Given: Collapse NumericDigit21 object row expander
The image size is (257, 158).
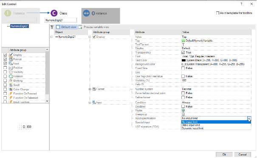Looking at the screenshot, I should [x=52, y=37].
